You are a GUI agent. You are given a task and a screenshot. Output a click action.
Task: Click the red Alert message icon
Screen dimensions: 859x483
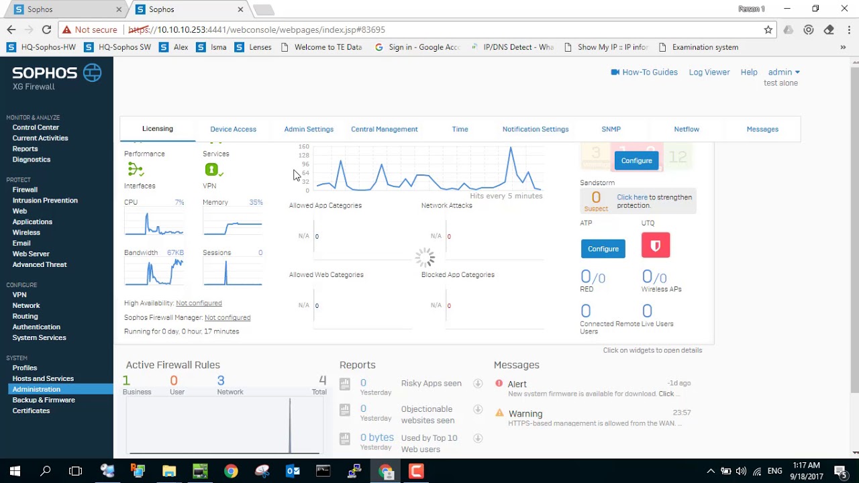[x=499, y=384]
